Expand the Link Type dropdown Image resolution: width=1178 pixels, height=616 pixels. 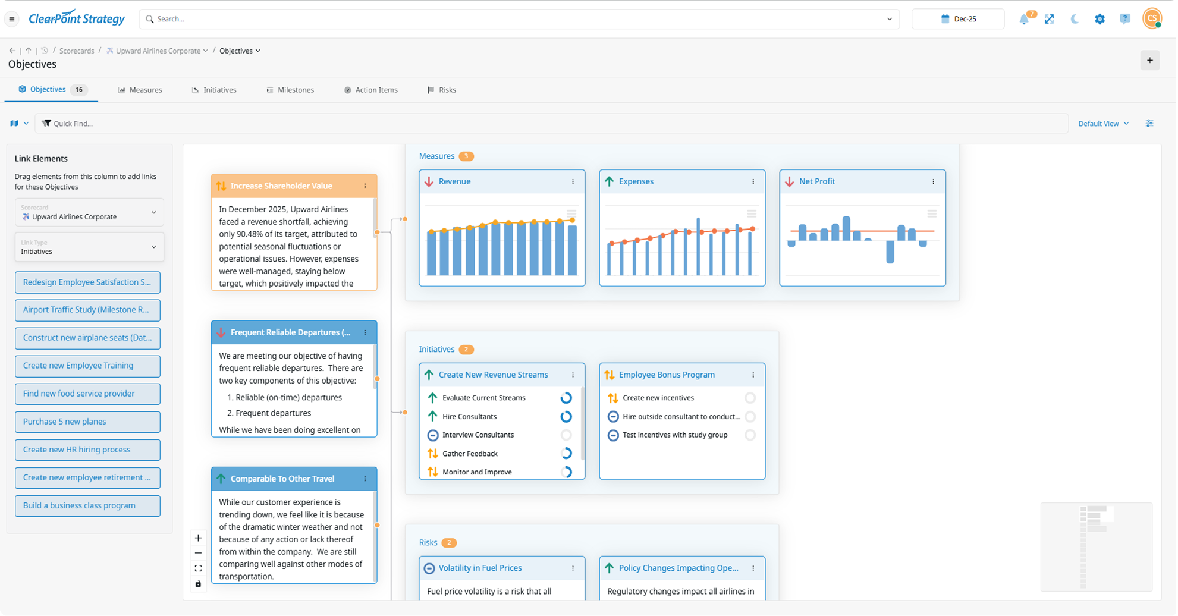(89, 247)
